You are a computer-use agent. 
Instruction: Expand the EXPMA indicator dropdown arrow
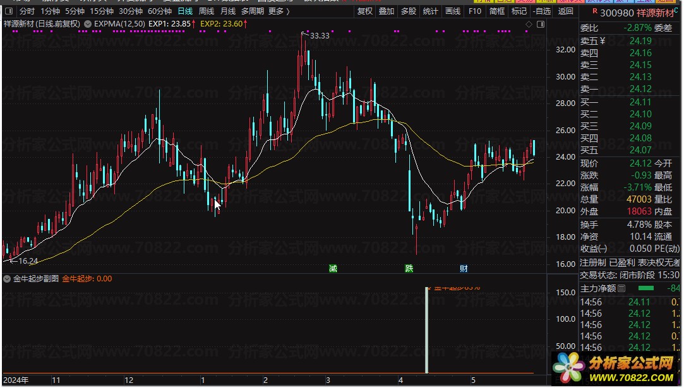88,24
